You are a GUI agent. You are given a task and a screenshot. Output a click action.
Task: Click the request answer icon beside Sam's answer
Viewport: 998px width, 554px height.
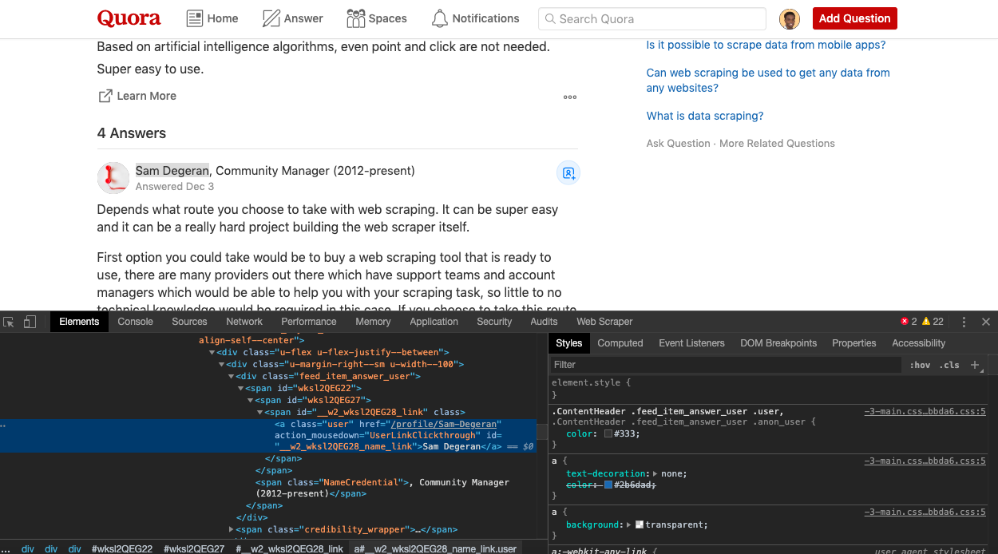[568, 172]
